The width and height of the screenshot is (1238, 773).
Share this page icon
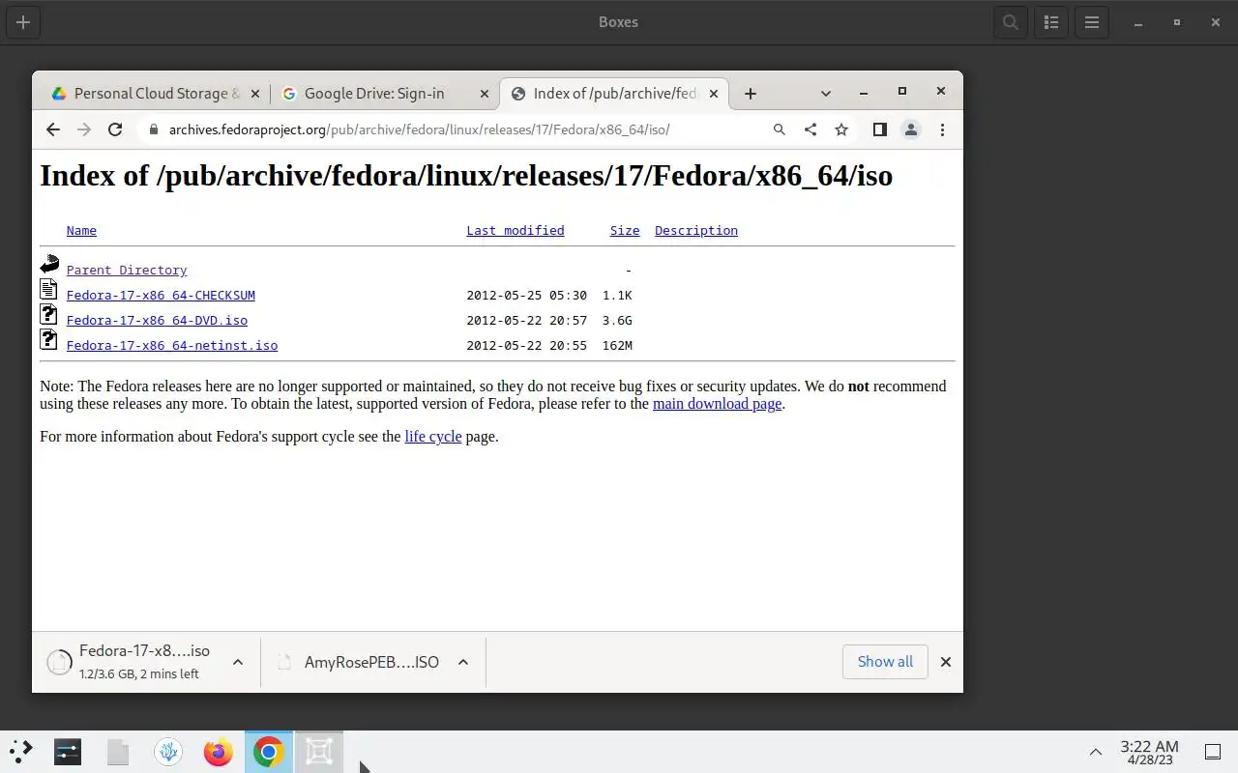point(811,129)
